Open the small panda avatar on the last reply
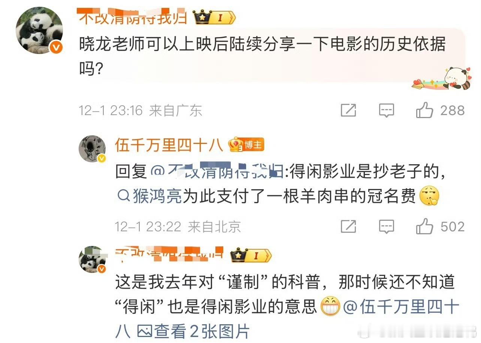 pos(92,259)
